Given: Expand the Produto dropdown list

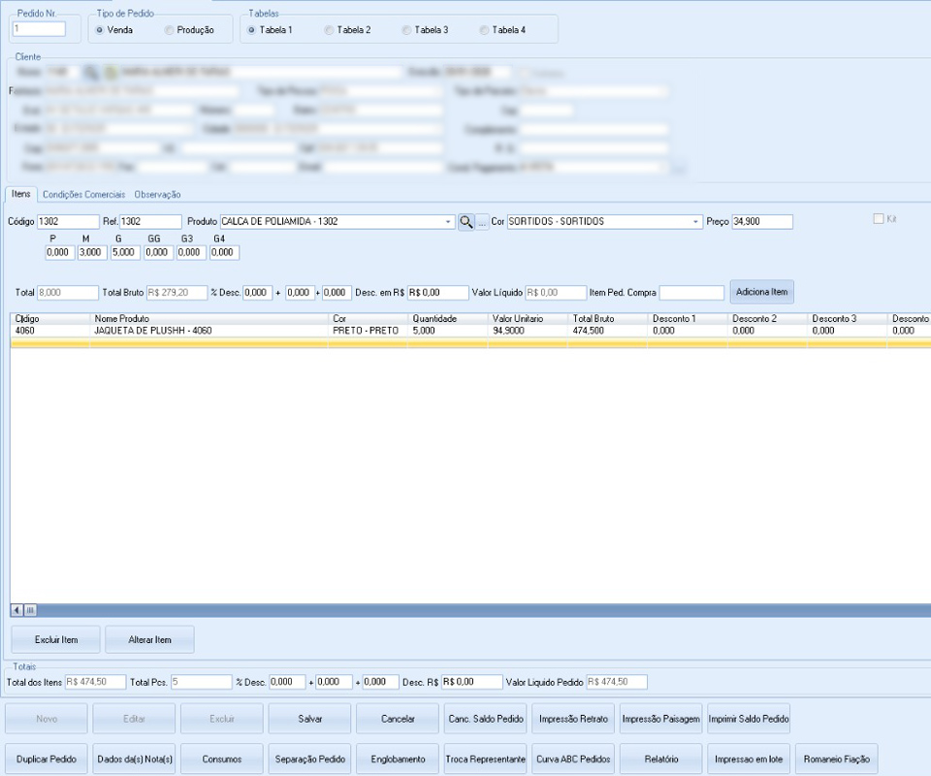Looking at the screenshot, I should point(448,222).
